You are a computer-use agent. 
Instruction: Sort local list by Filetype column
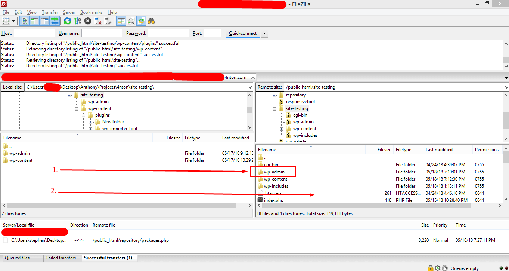coord(201,138)
